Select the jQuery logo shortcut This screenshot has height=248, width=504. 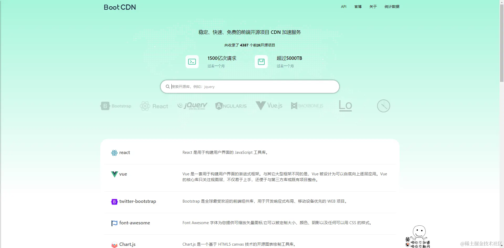(192, 106)
